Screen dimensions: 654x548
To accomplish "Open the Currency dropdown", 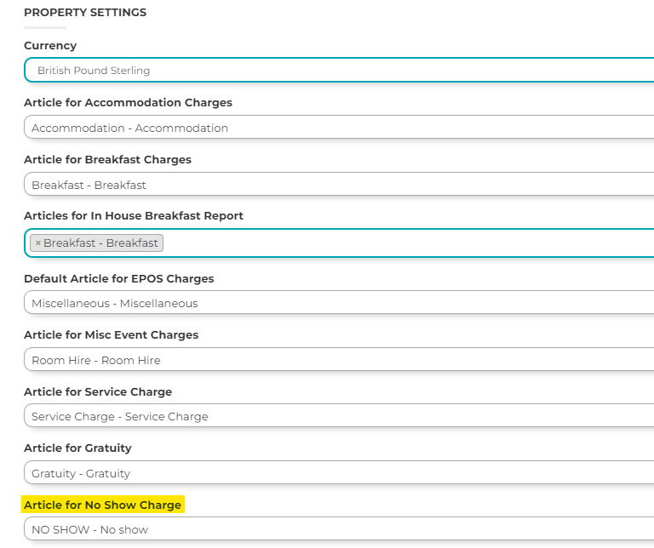I will 339,70.
